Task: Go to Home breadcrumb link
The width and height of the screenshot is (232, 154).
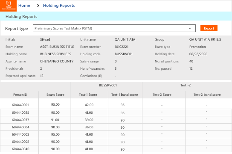Action: (x=24, y=6)
